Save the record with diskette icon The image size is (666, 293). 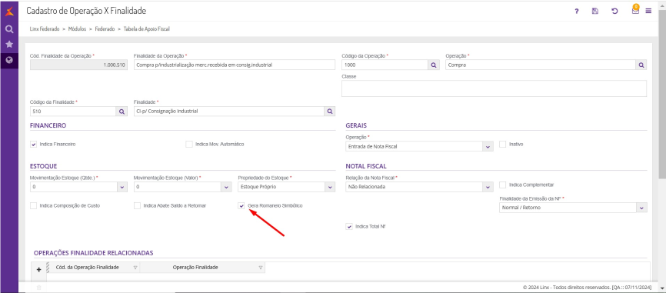[x=595, y=12]
